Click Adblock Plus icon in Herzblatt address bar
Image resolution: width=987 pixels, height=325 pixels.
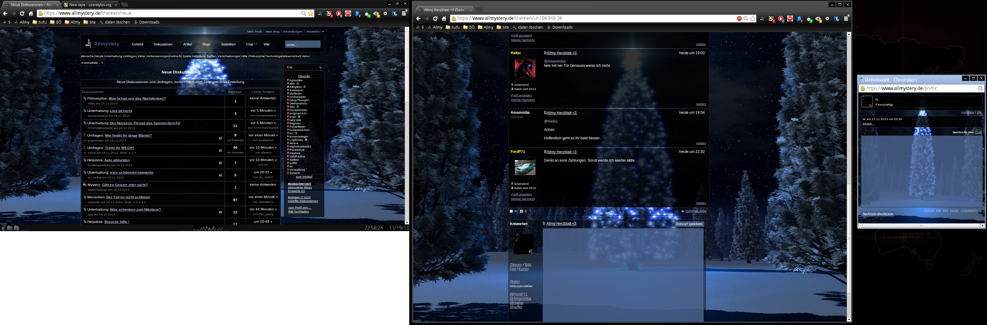(739, 18)
